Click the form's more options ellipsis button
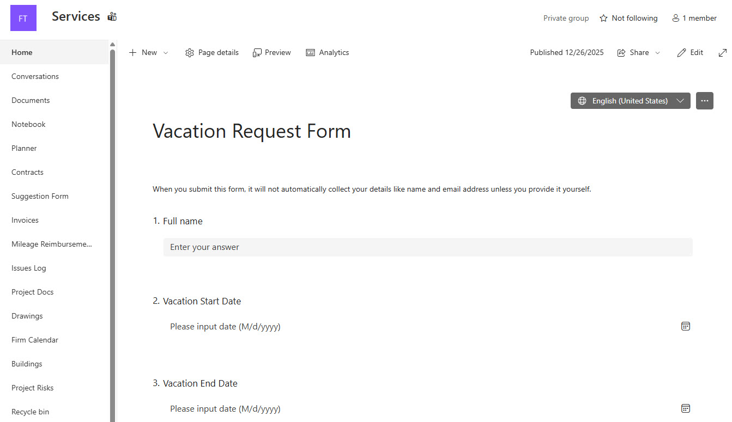This screenshot has height=422, width=732. pyautogui.click(x=705, y=101)
